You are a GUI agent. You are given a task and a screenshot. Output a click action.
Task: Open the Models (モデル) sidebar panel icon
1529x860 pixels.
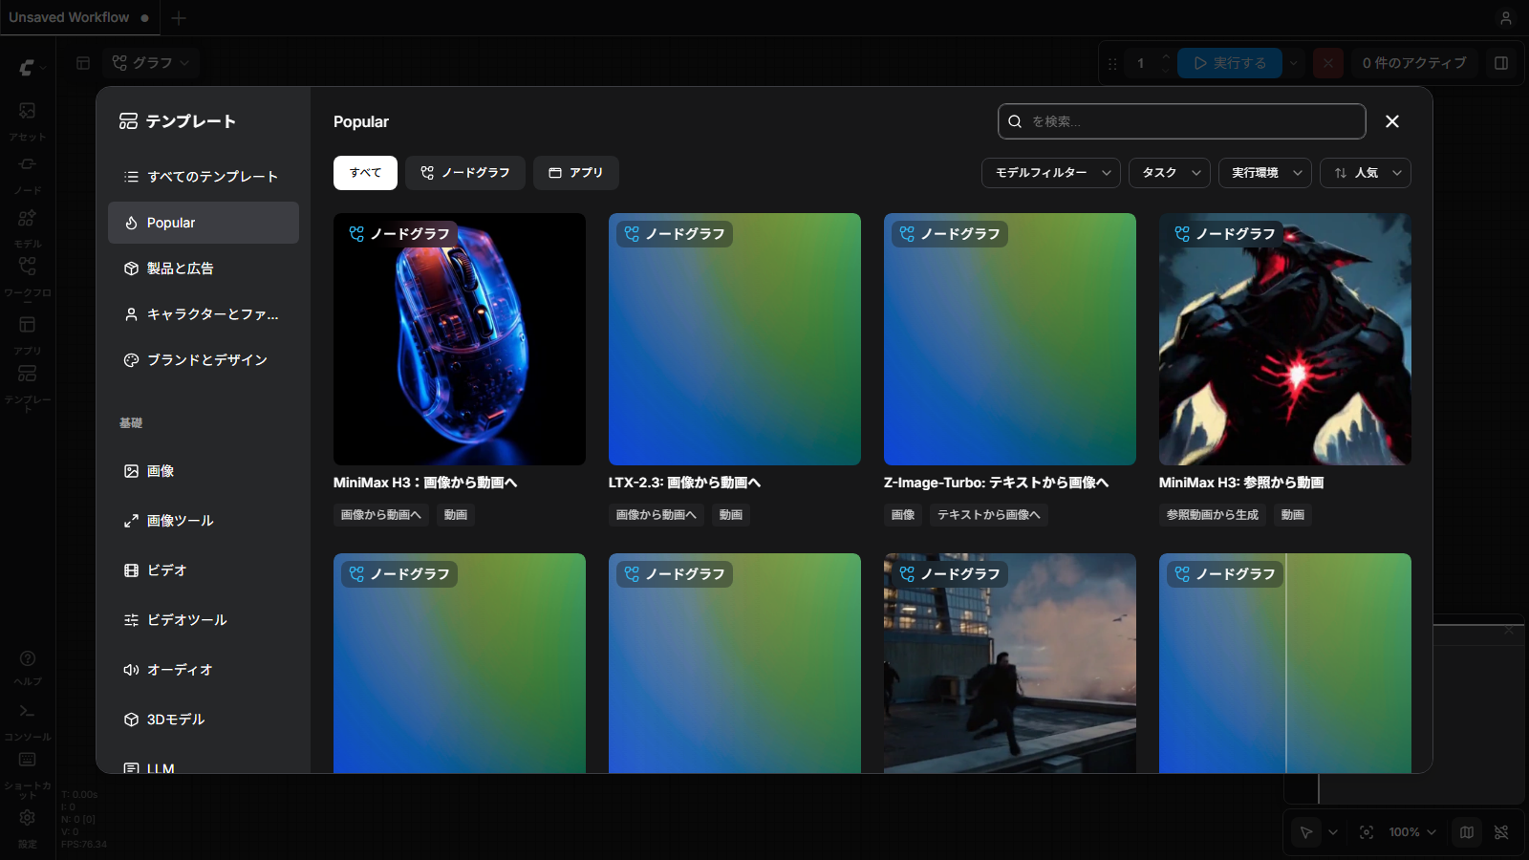coord(28,218)
